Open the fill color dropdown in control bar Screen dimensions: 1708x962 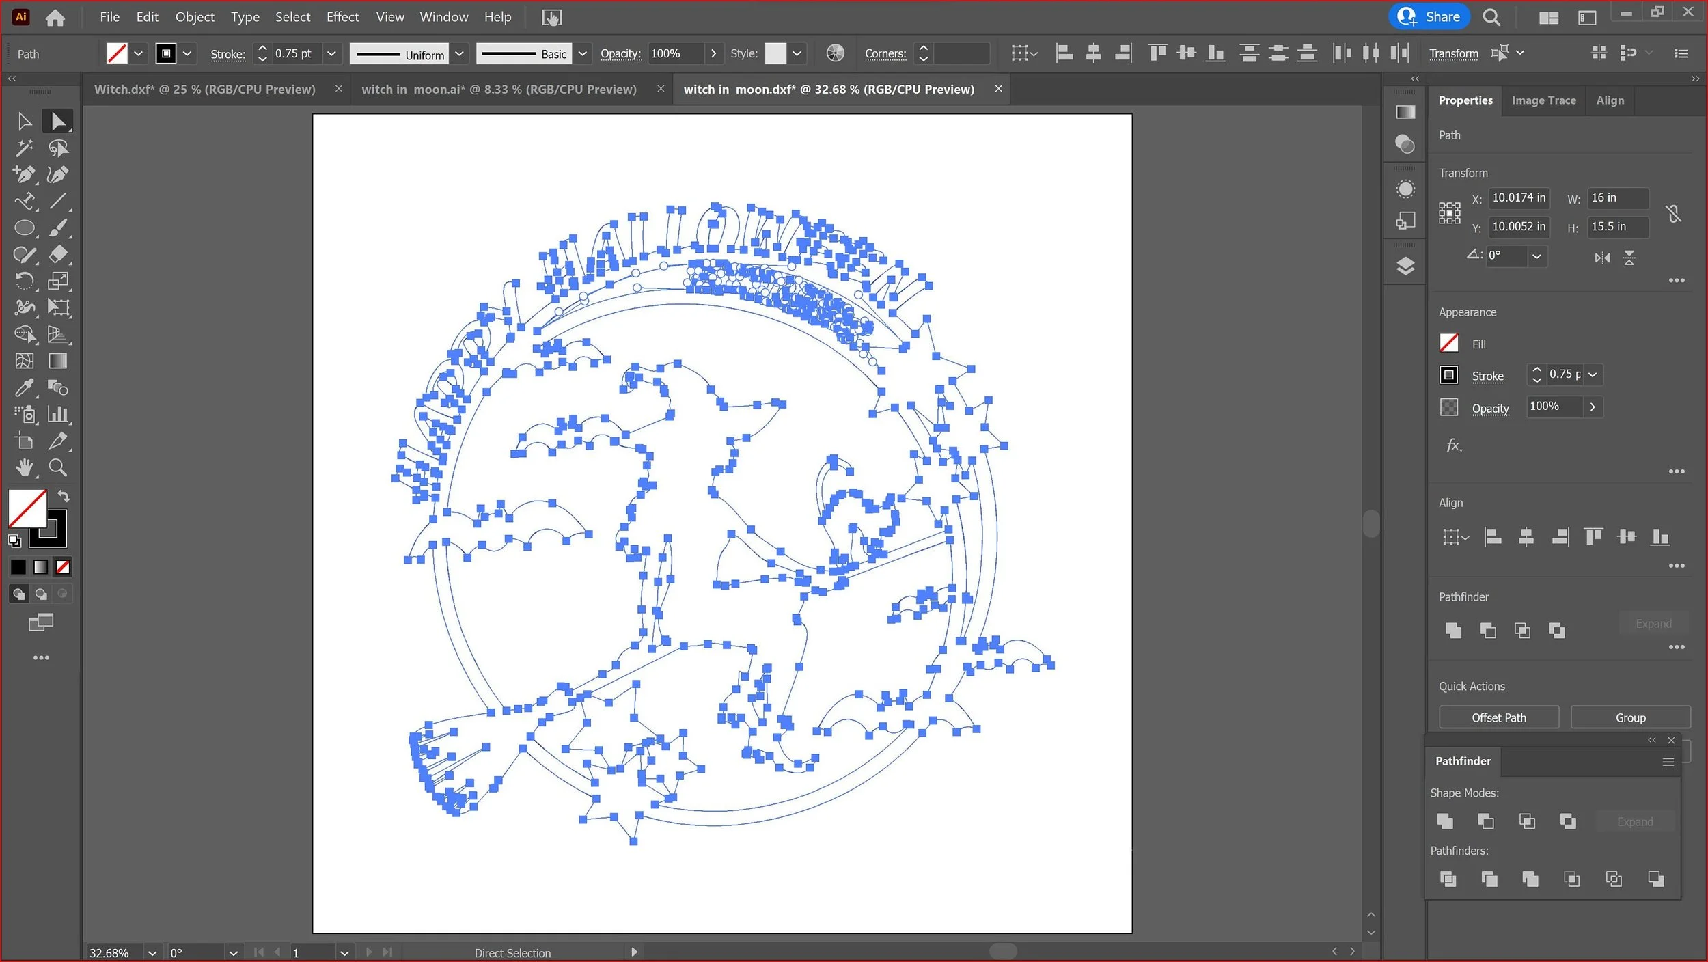138,53
